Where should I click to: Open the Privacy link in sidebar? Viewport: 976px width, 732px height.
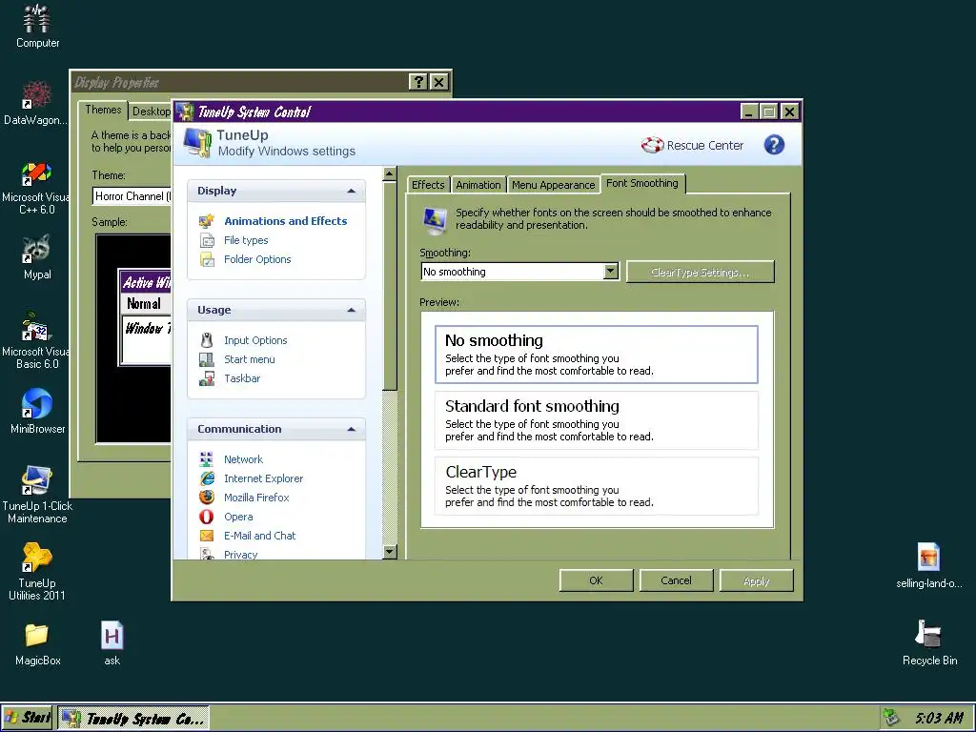coord(240,554)
